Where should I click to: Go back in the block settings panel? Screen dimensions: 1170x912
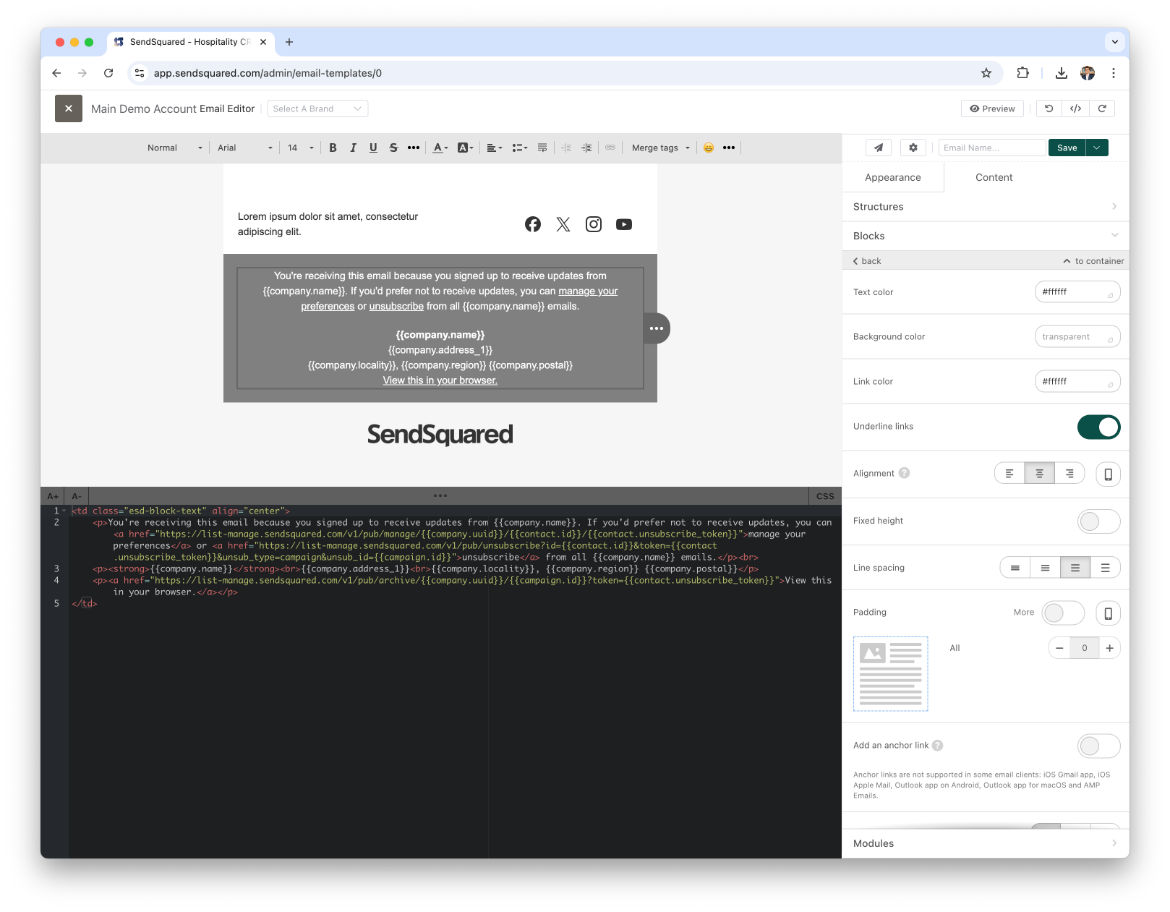[x=867, y=261]
